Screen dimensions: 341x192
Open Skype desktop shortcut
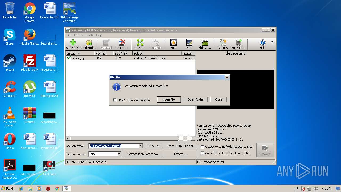(10, 37)
